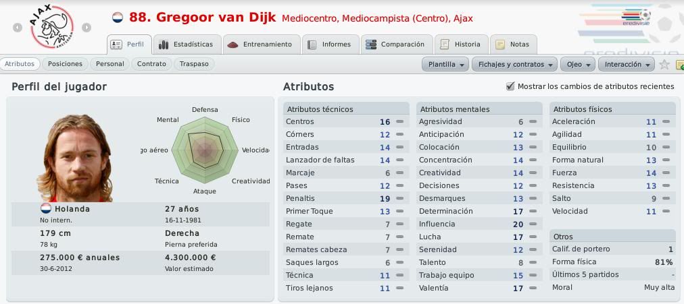The height and width of the screenshot is (304, 684).
Task: Click the Estadísticas tab chart icon
Action: [x=164, y=44]
